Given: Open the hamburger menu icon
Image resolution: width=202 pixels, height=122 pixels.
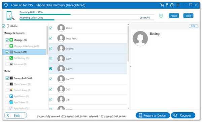Looking at the screenshot, I should point(178,5).
